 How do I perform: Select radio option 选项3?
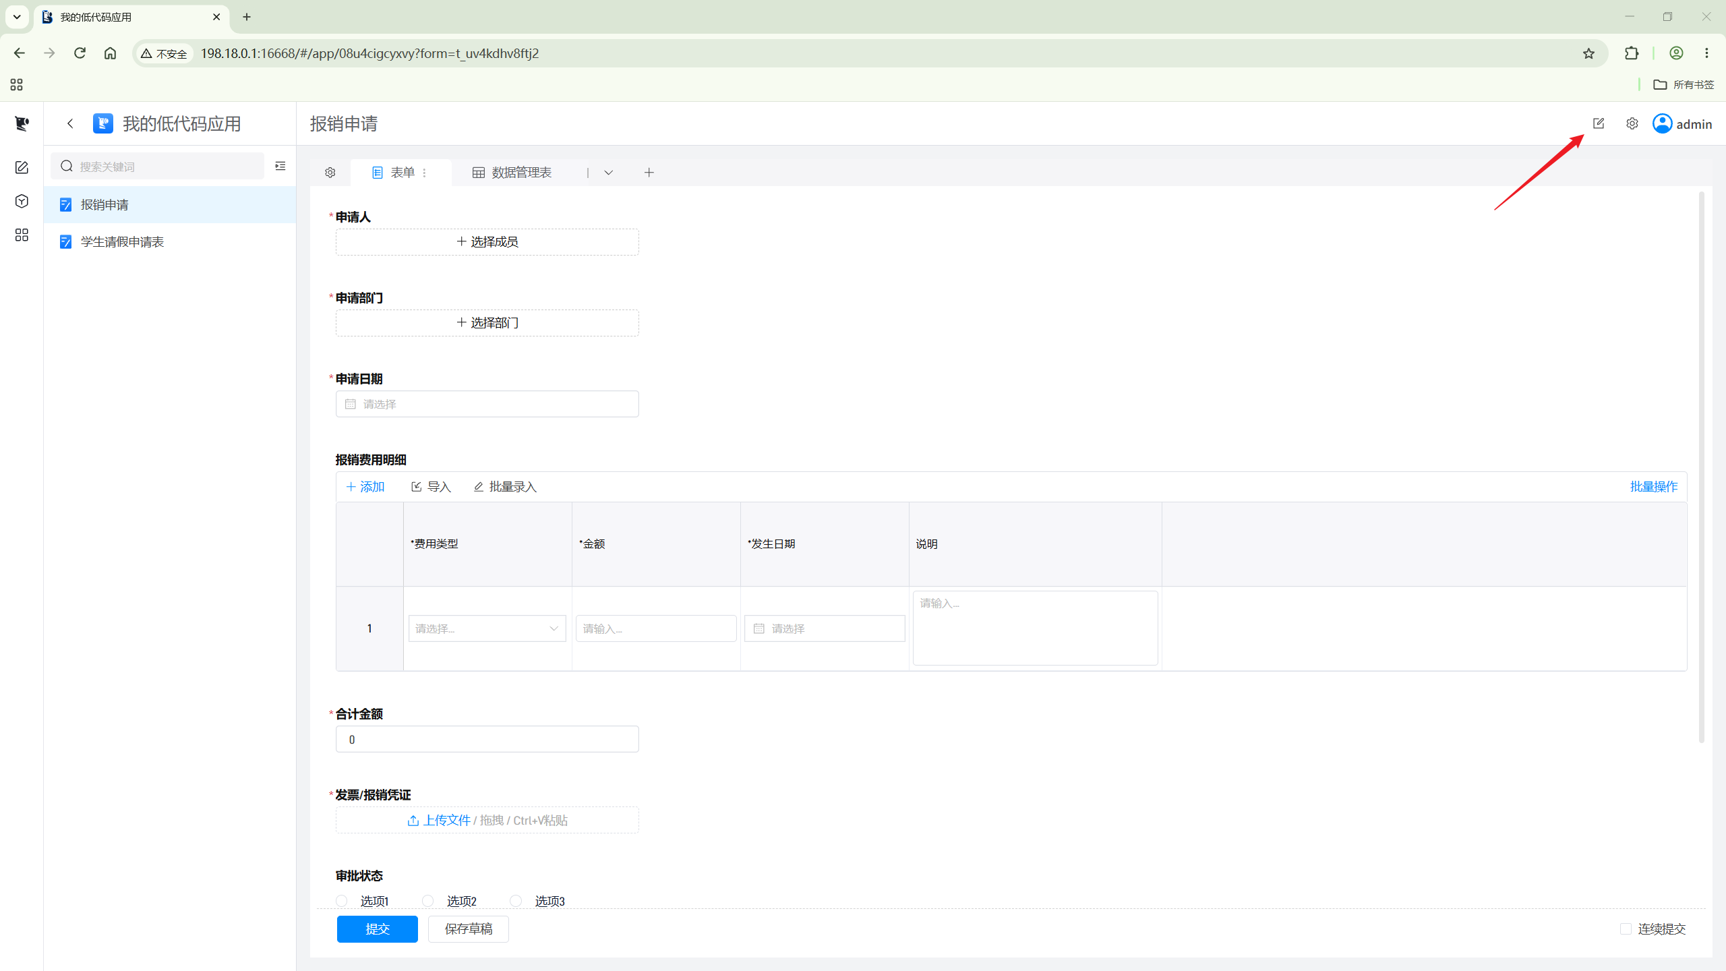[516, 901]
